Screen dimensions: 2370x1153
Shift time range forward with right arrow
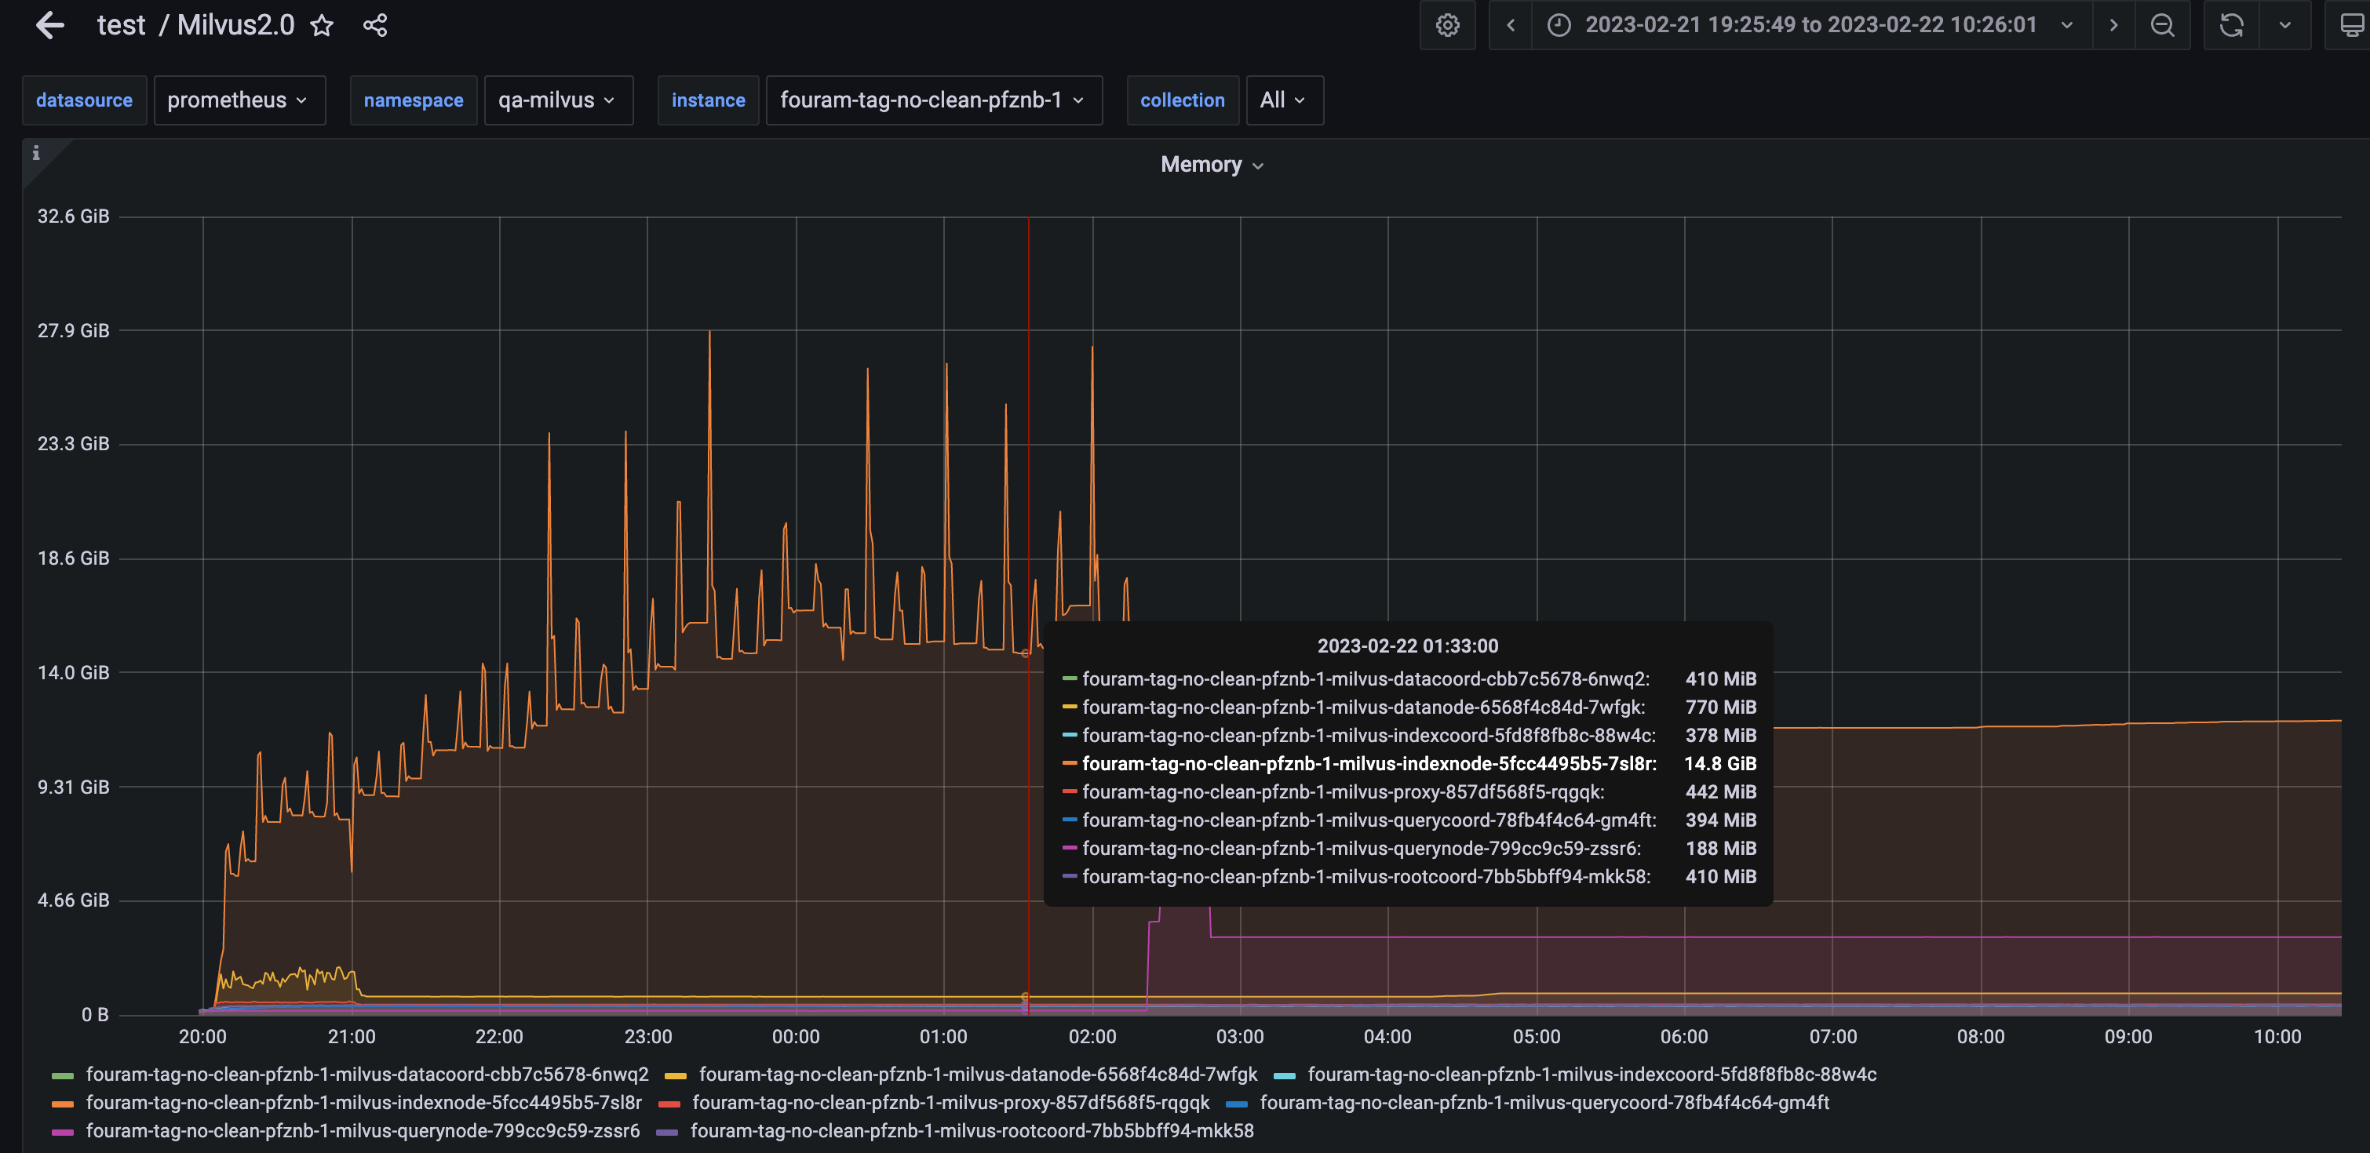pos(2113,25)
